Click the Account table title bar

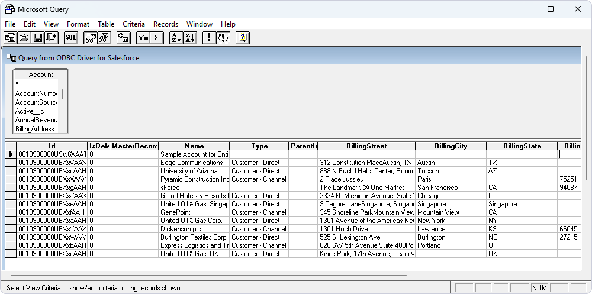coord(41,75)
